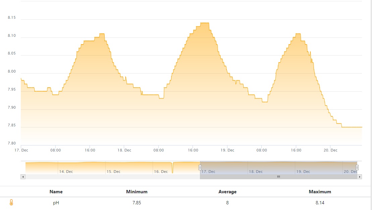The width and height of the screenshot is (372, 210).
Task: Click the sharp dip in the navigator preview
Action: [x=172, y=169]
